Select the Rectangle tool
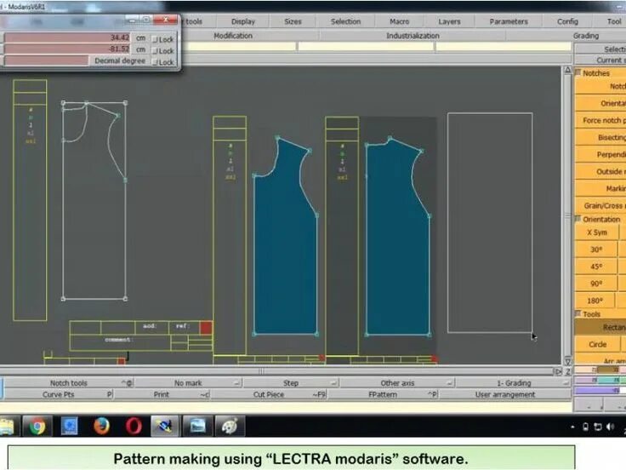This screenshot has height=470, width=626. point(600,327)
